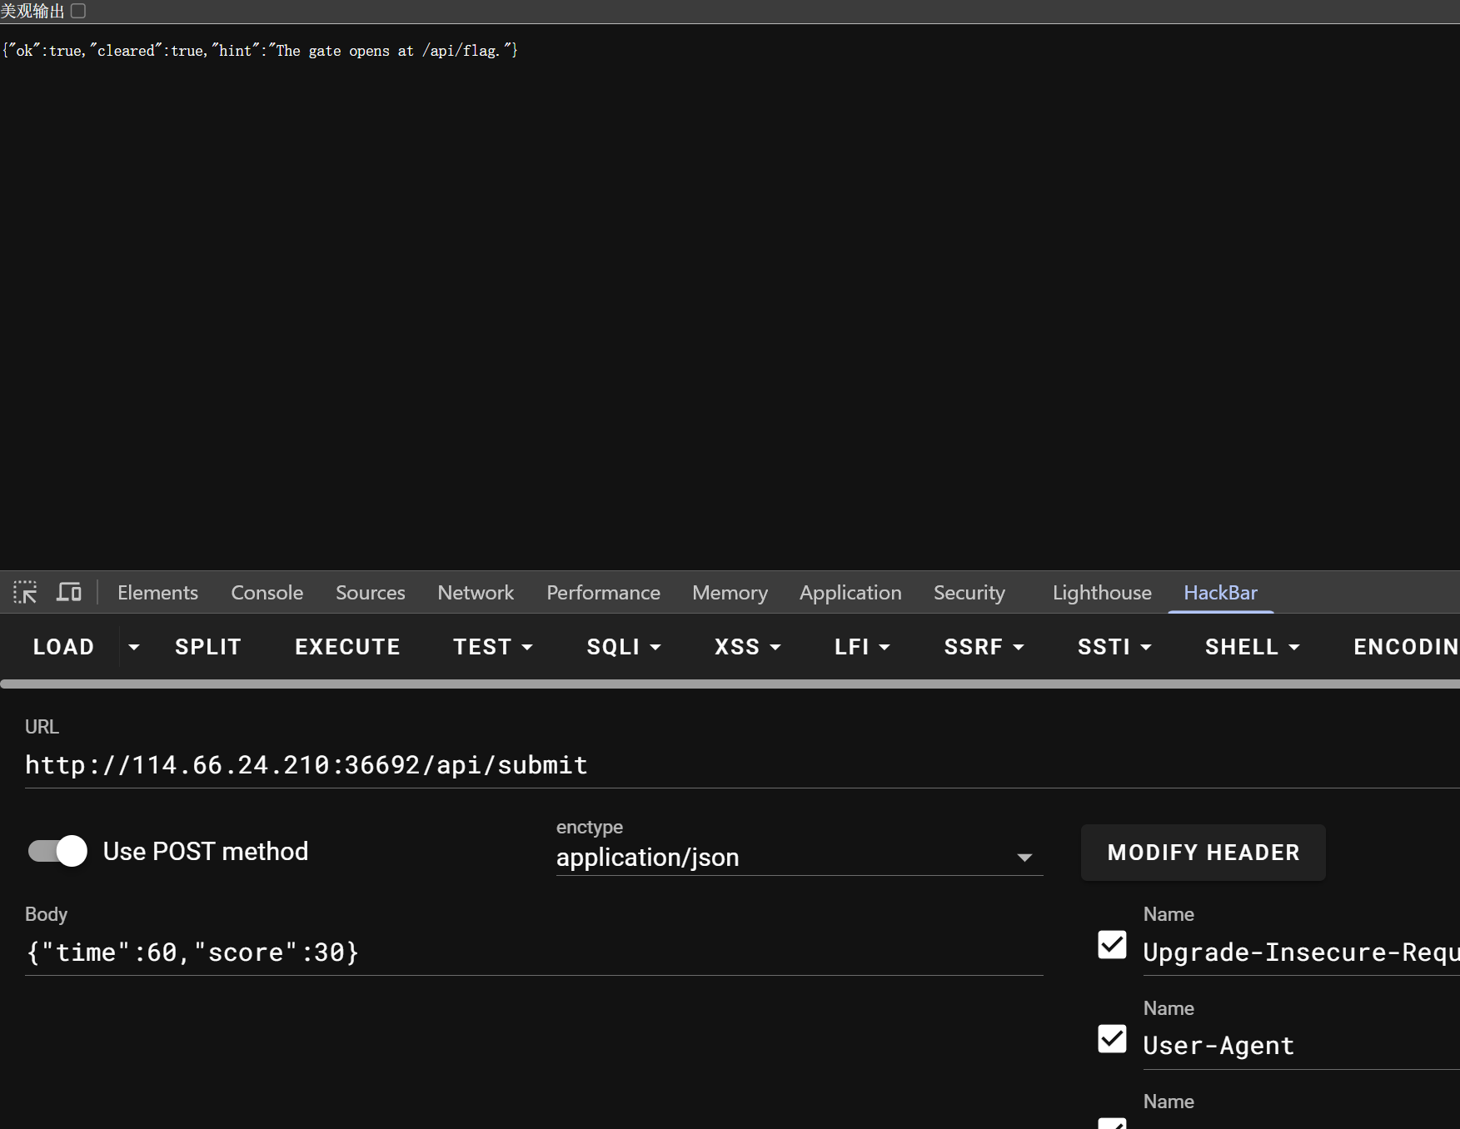This screenshot has width=1460, height=1129.
Task: Expand the SQLI menu
Action: click(624, 647)
